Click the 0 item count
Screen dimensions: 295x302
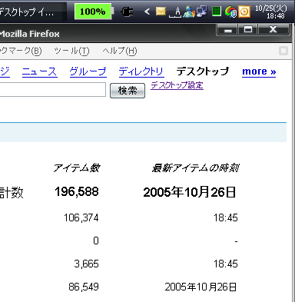pyautogui.click(x=96, y=241)
